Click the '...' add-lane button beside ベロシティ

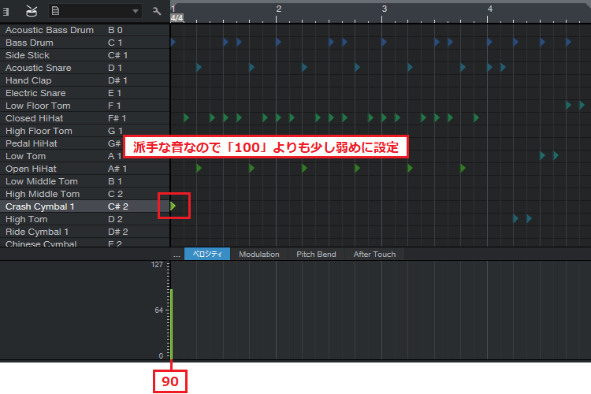point(177,254)
